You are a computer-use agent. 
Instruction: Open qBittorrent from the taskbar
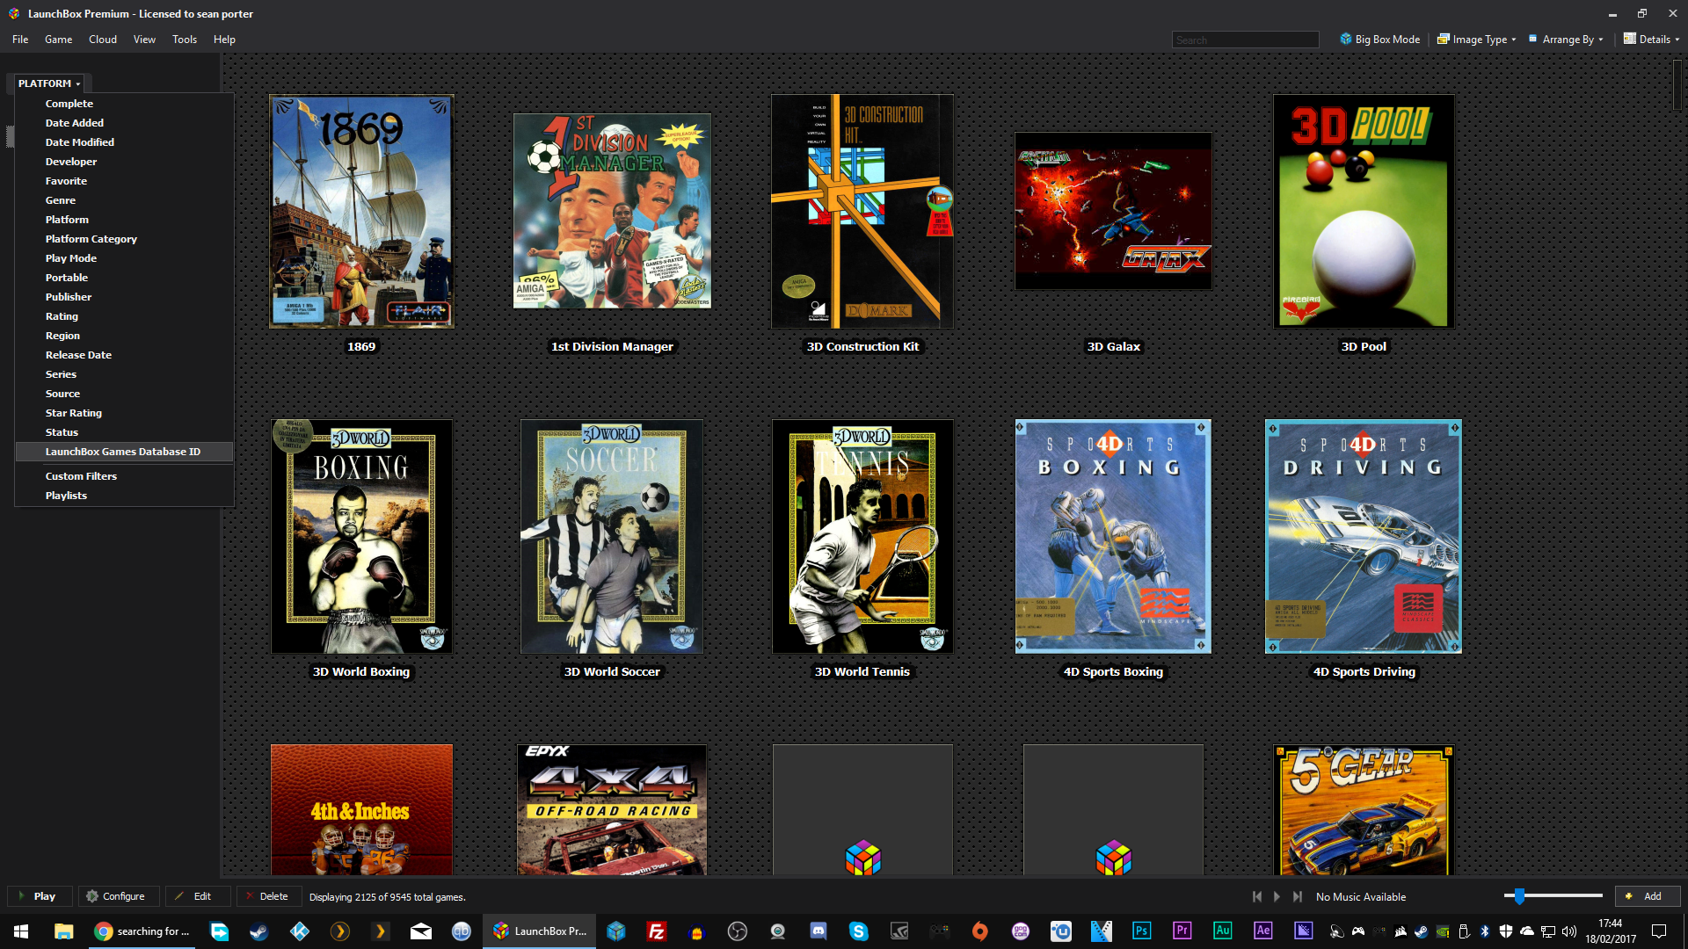tap(462, 931)
